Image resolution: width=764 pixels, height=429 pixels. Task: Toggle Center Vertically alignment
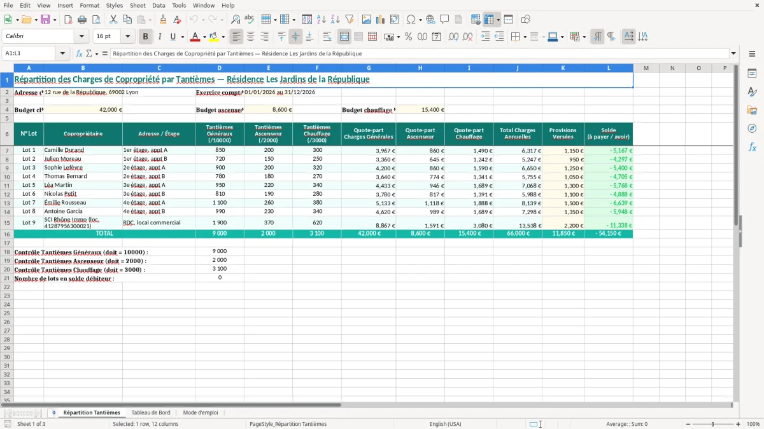(295, 37)
